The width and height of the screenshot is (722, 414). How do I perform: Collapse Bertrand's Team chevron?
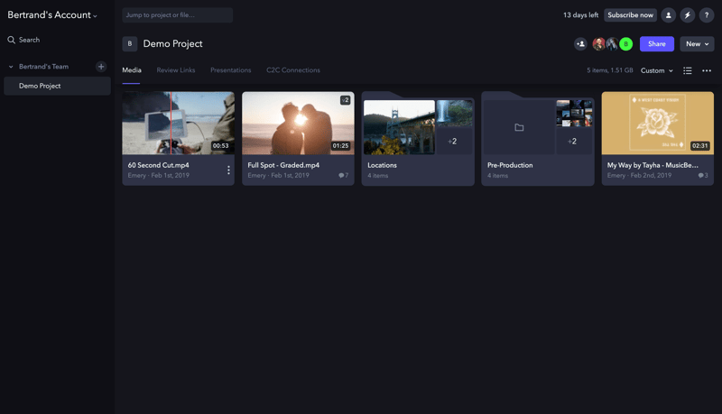click(11, 67)
